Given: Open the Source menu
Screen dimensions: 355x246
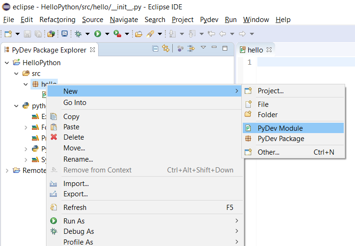Looking at the screenshot, I should 93,20.
